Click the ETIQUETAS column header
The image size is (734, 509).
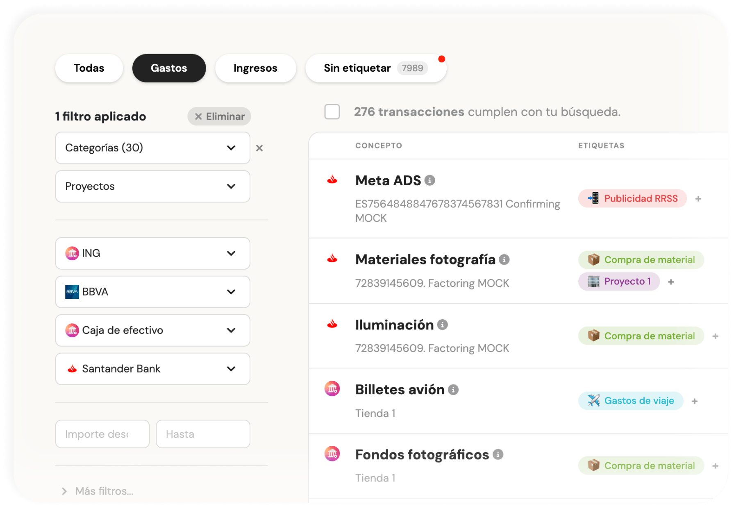pyautogui.click(x=601, y=145)
